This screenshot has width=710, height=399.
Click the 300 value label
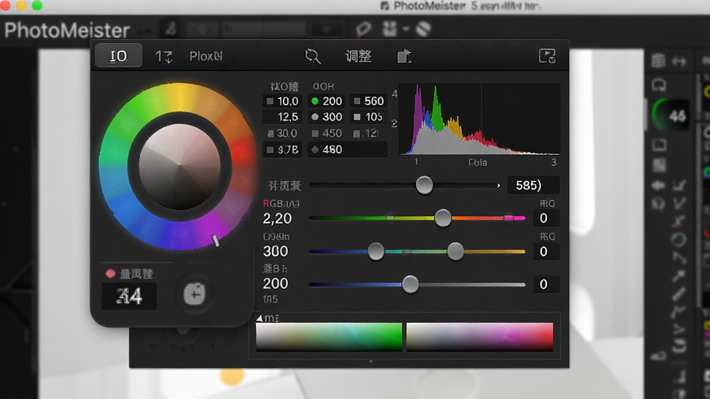pos(275,251)
